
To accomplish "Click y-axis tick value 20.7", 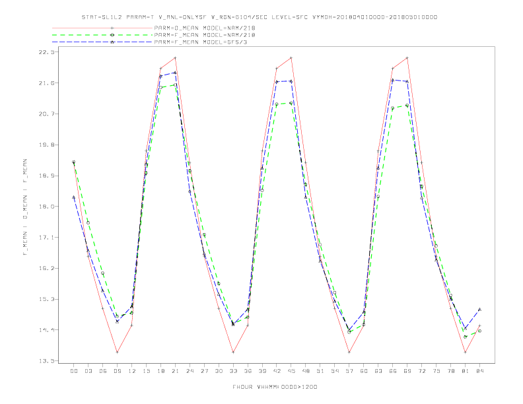I will coord(46,114).
